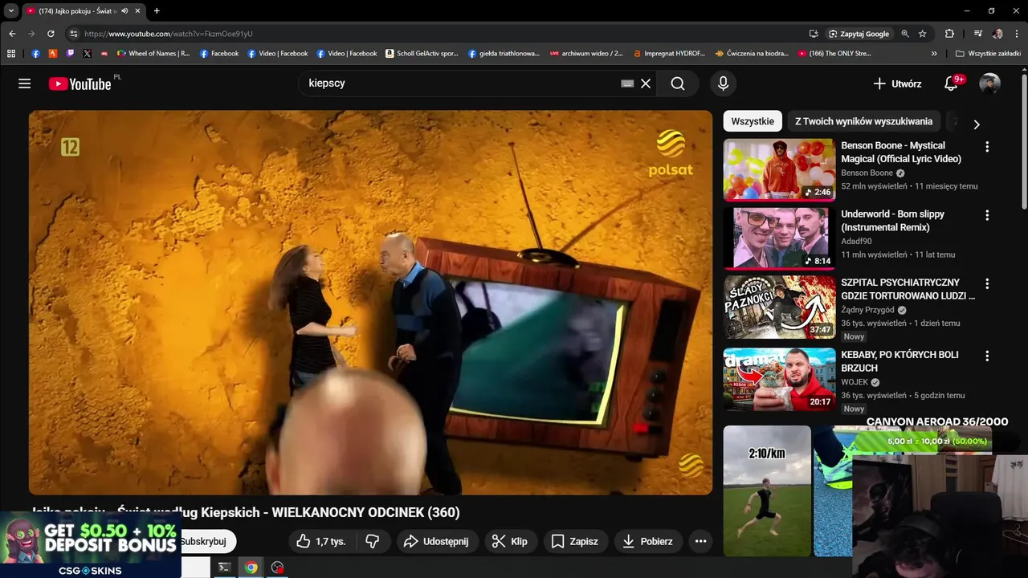Open Chrome from the taskbar
Screen dimensions: 1028x578
tap(251, 568)
